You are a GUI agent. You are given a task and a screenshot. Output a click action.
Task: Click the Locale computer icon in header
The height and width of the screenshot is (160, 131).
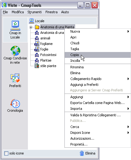tap(32, 21)
